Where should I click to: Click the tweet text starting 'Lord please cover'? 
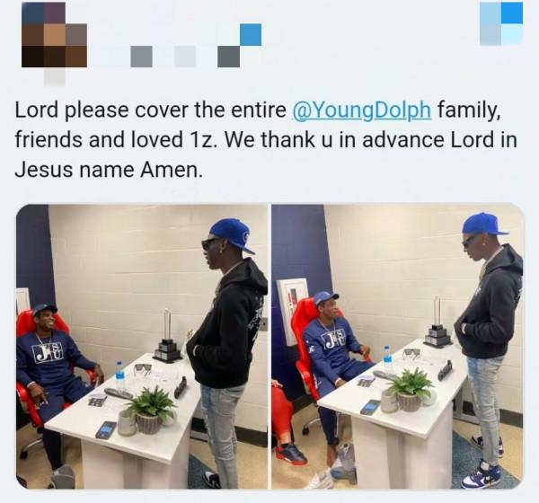tap(266, 140)
